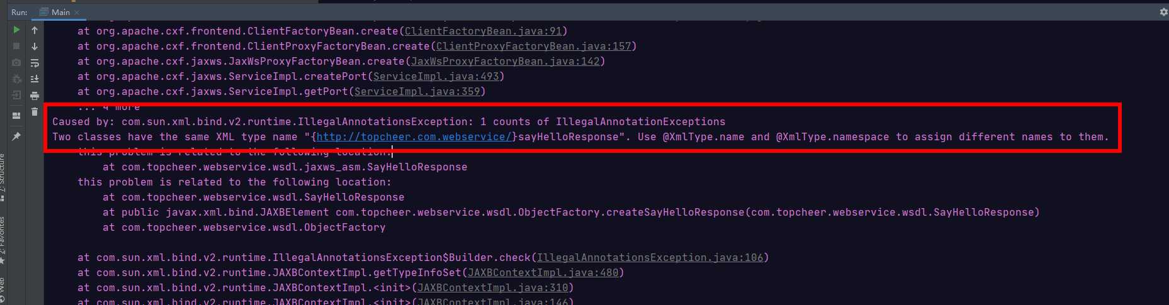Print the console output

[x=35, y=95]
